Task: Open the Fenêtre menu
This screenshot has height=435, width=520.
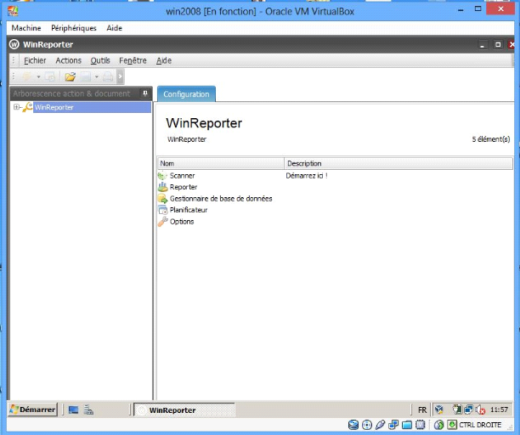Action: (133, 60)
